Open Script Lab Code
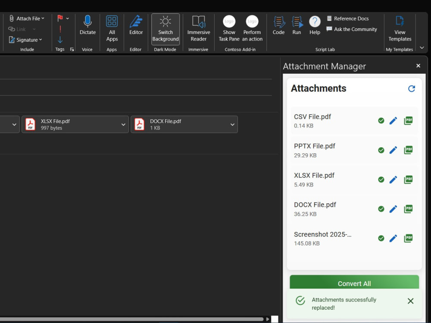431x323 pixels. [279, 25]
